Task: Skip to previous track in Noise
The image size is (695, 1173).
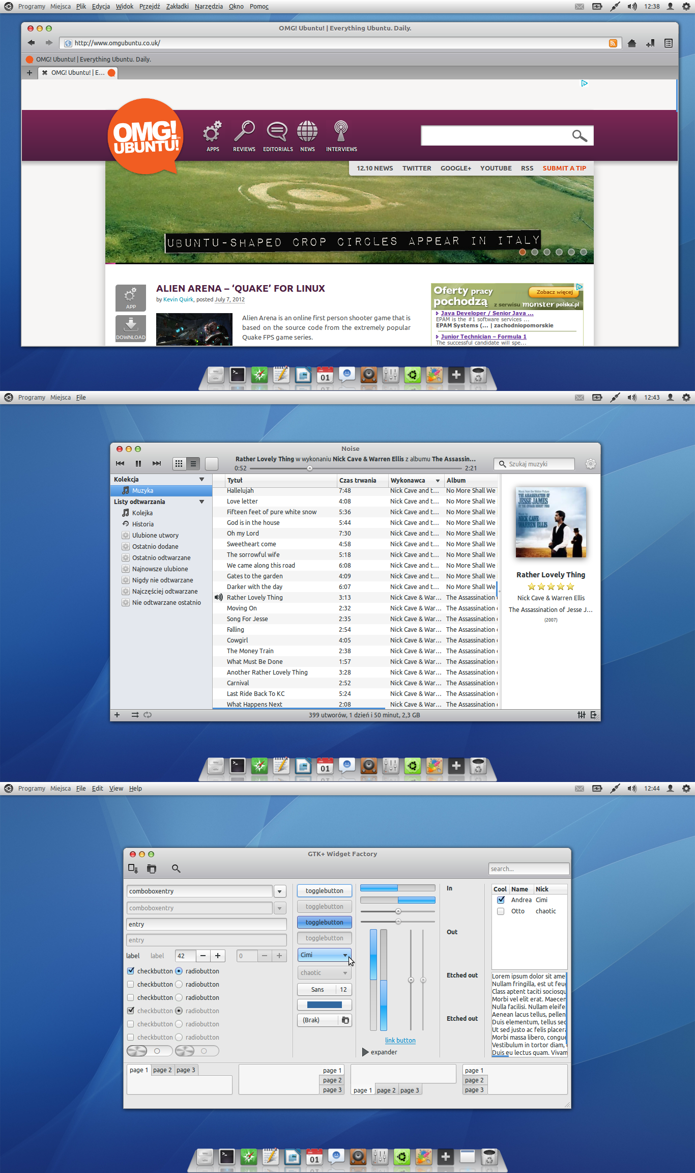Action: point(120,463)
